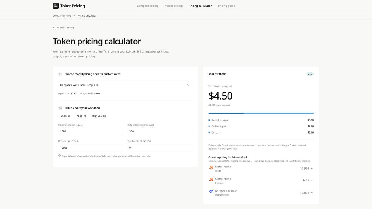Click "Compare pricing for this workload" heading
Image resolution: width=372 pixels, height=209 pixels.
click(x=228, y=157)
